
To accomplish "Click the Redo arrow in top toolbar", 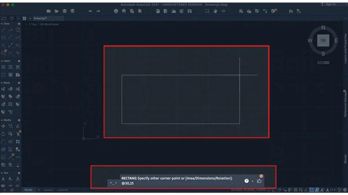I will (x=98, y=11).
